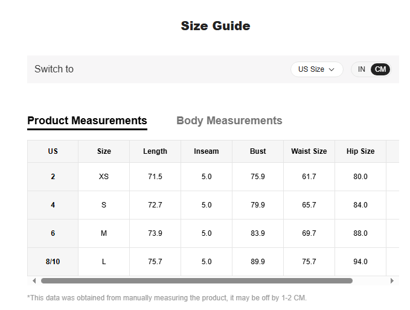The image size is (410, 310).
Task: Click length value 72.7
Action: (155, 205)
